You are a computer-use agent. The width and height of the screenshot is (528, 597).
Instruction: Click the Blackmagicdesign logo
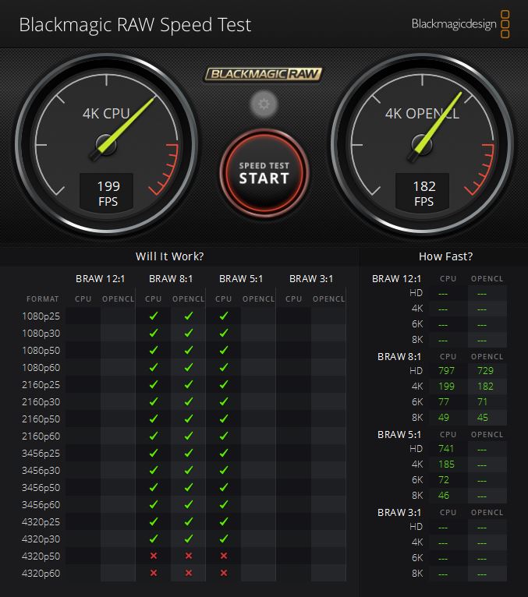pyautogui.click(x=461, y=24)
